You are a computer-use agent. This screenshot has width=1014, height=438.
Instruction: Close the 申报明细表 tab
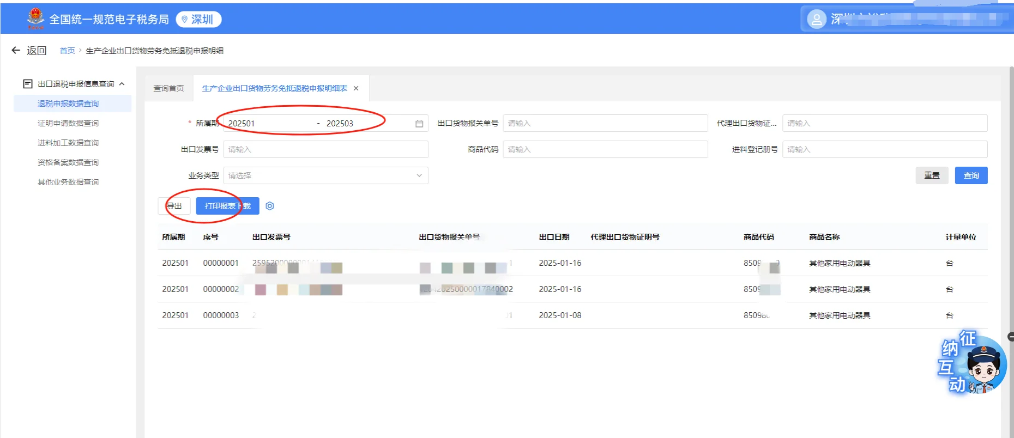click(x=356, y=88)
